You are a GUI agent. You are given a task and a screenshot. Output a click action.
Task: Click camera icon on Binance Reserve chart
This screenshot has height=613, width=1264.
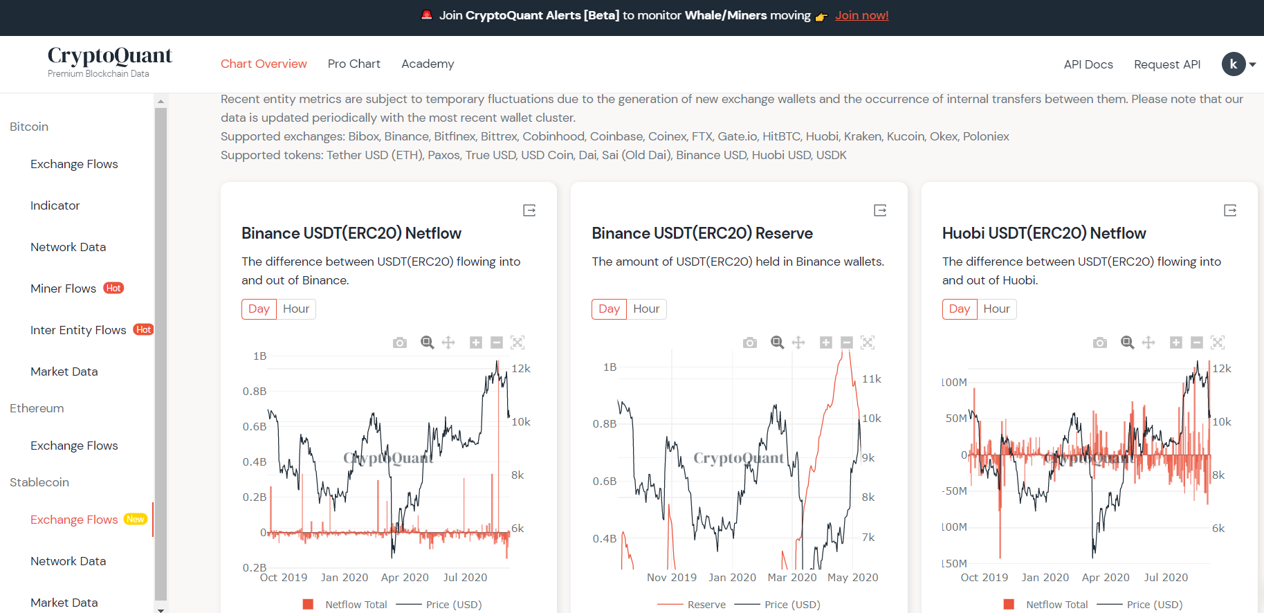[x=750, y=342]
